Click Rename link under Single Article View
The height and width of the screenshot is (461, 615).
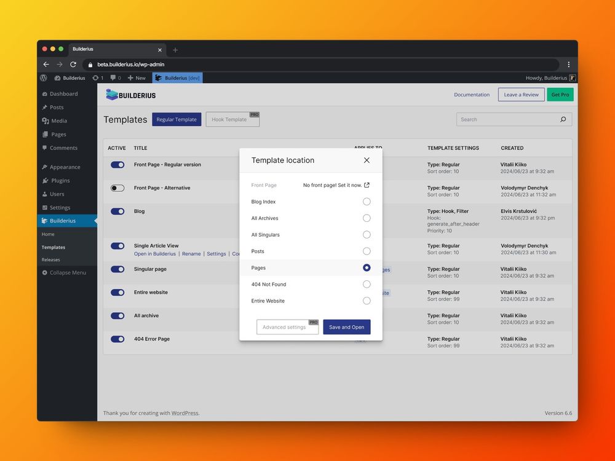pos(191,254)
